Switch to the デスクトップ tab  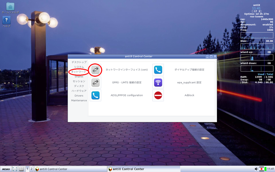click(79, 62)
